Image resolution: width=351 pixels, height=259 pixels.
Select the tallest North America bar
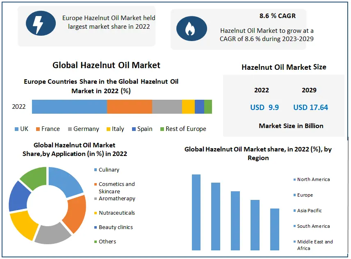tap(196, 211)
